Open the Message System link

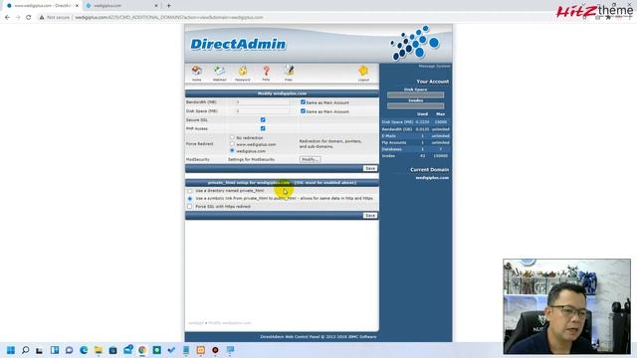[x=434, y=66]
